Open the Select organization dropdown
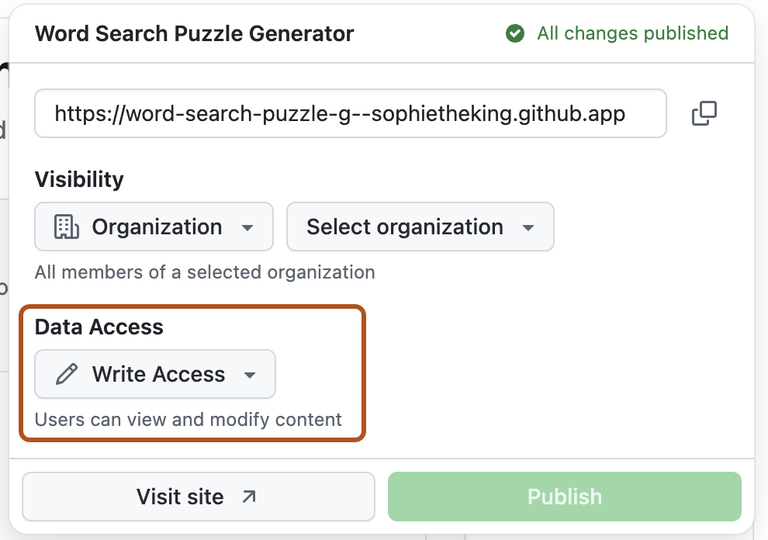 [x=420, y=227]
